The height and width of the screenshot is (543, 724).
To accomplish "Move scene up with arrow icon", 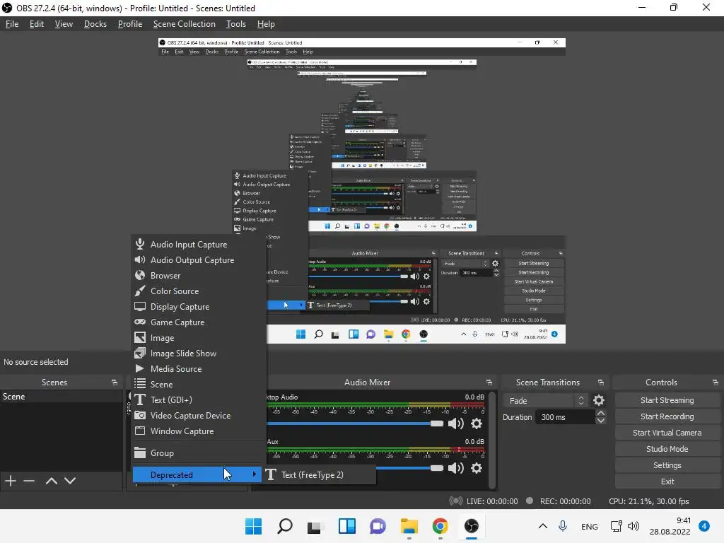I will 51,481.
